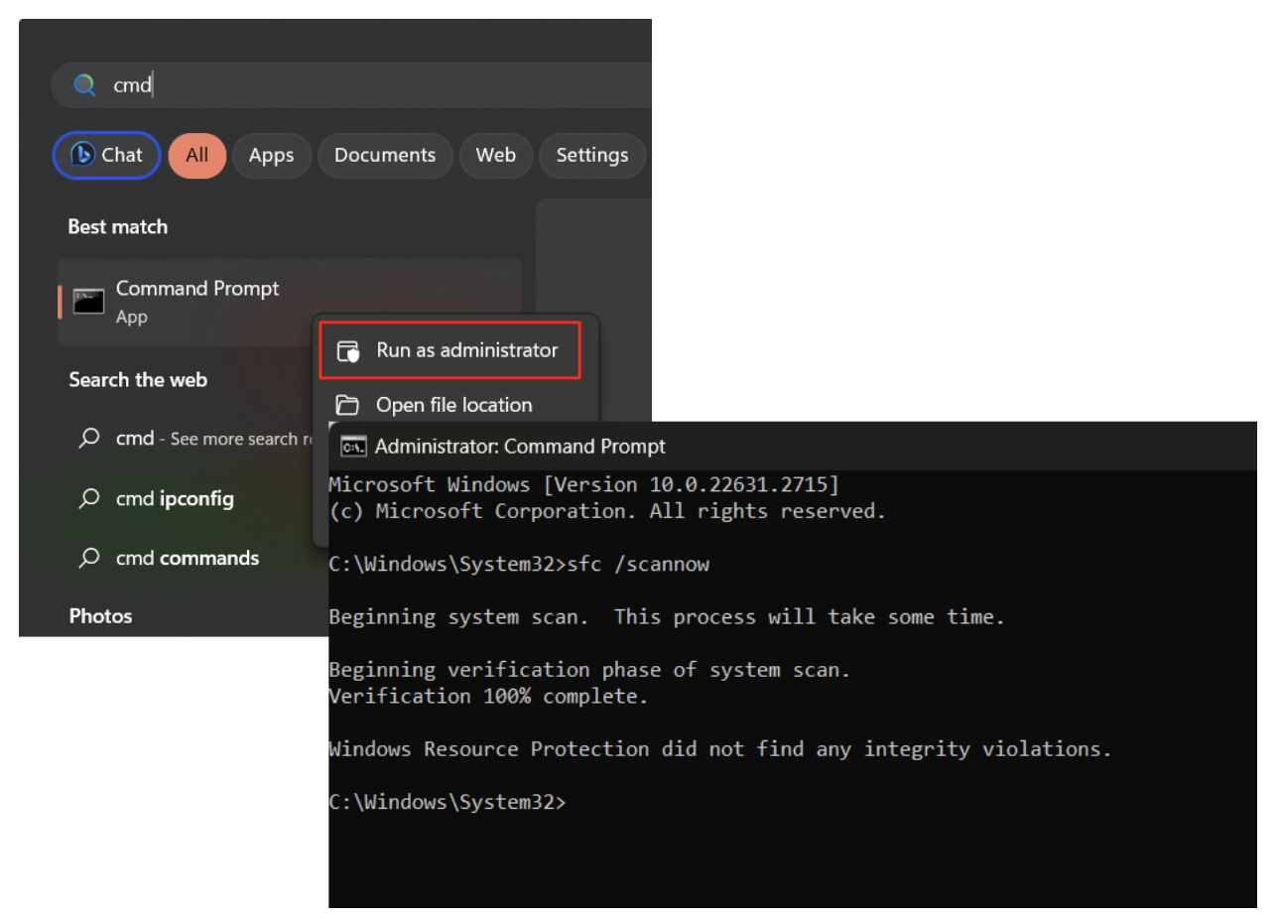Image resolution: width=1280 pixels, height=919 pixels.
Task: Choose "Open file location" from the context menu
Action: [x=453, y=404]
